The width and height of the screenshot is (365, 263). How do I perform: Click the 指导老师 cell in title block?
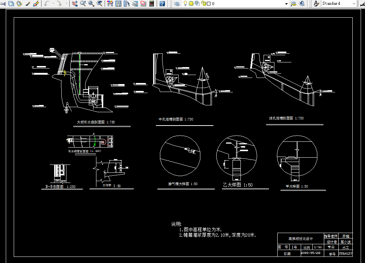pyautogui.click(x=331, y=236)
